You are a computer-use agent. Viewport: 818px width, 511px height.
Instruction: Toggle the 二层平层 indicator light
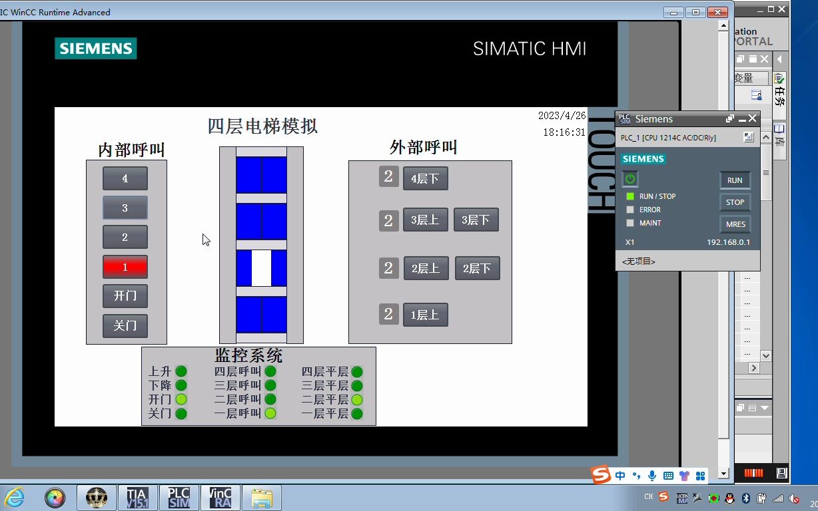(x=358, y=399)
